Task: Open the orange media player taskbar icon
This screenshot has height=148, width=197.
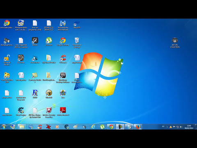Action: point(57,127)
